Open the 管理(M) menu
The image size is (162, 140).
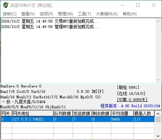click(65, 14)
